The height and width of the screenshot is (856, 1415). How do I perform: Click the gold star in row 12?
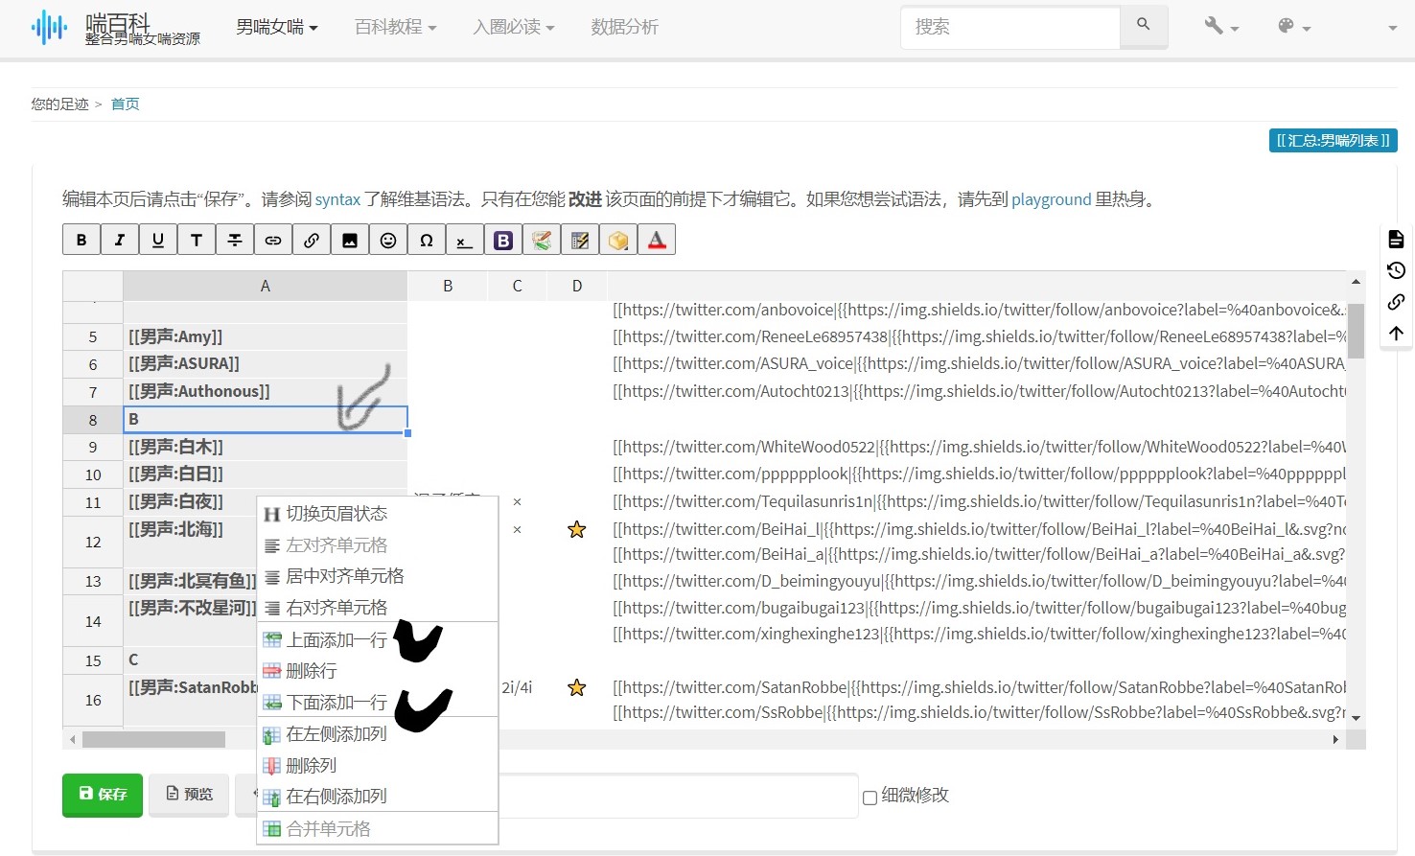tap(576, 529)
